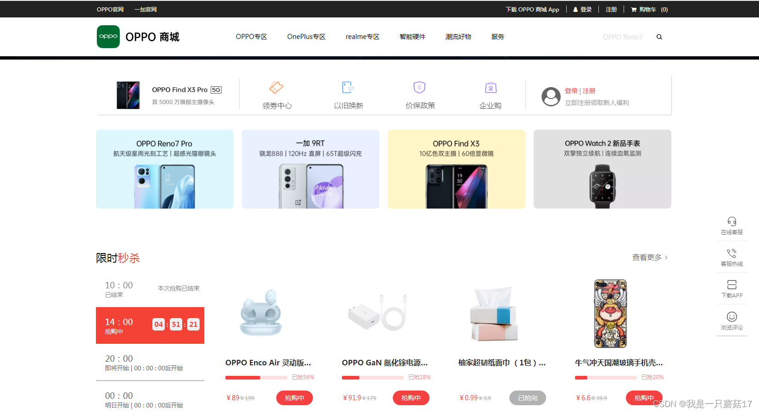Image resolution: width=759 pixels, height=413 pixels.
Task: Select the 10:00 ended sale time slot
Action: point(150,289)
